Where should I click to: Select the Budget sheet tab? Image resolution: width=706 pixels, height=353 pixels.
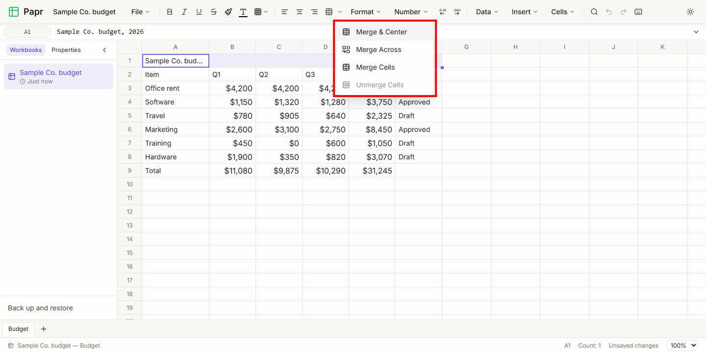coord(19,329)
